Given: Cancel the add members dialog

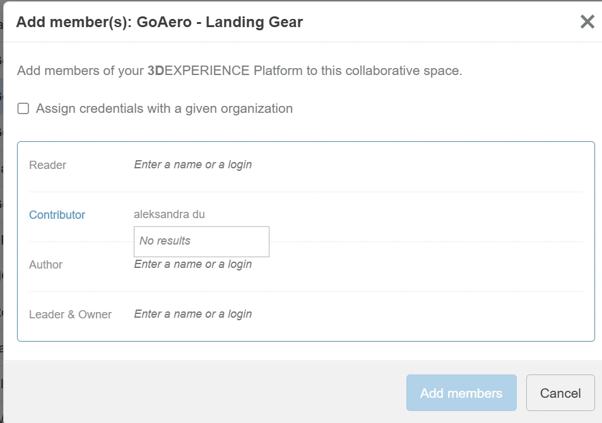Looking at the screenshot, I should [560, 393].
